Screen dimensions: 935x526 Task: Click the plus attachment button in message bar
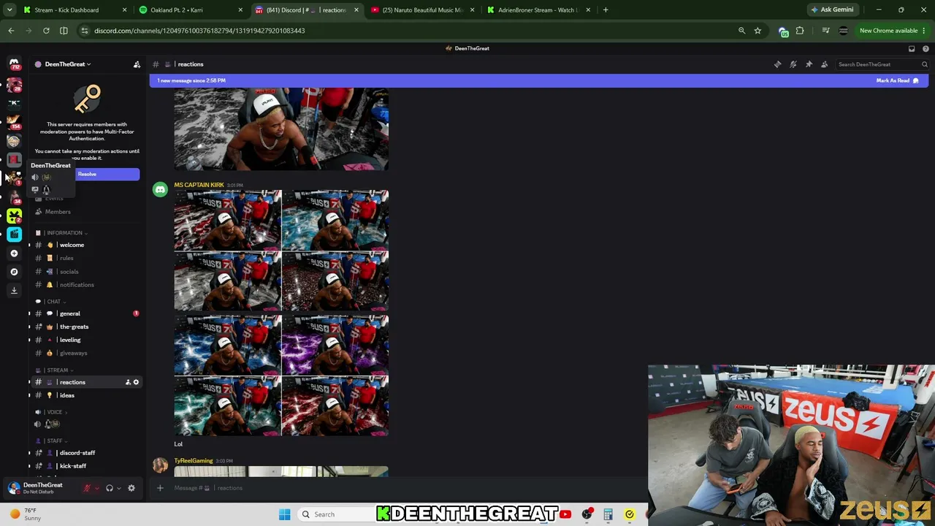pyautogui.click(x=160, y=488)
